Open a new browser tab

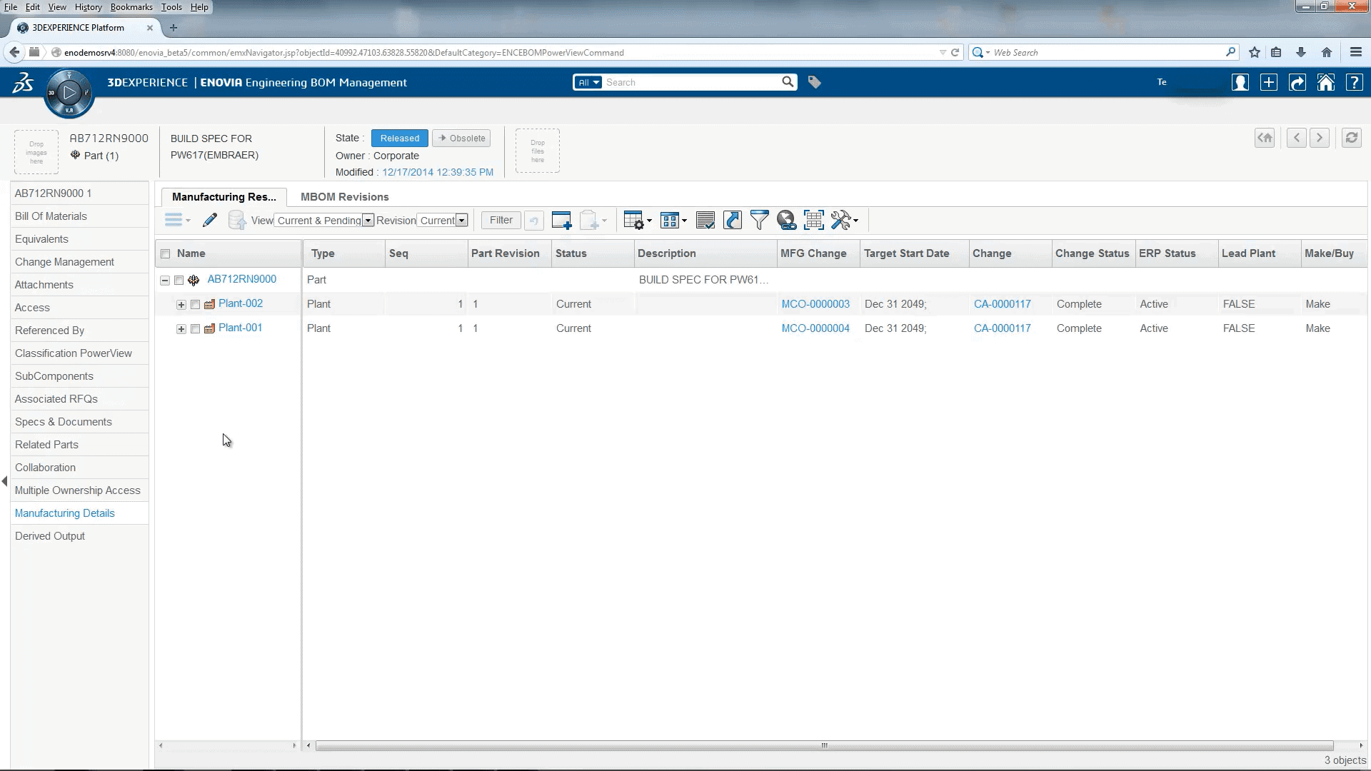tap(174, 28)
